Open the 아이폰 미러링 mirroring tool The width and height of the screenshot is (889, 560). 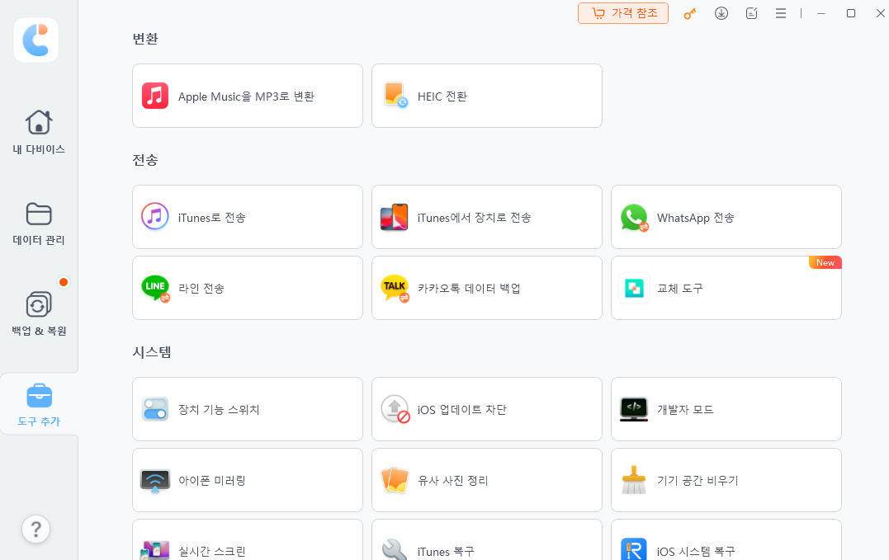pos(247,480)
